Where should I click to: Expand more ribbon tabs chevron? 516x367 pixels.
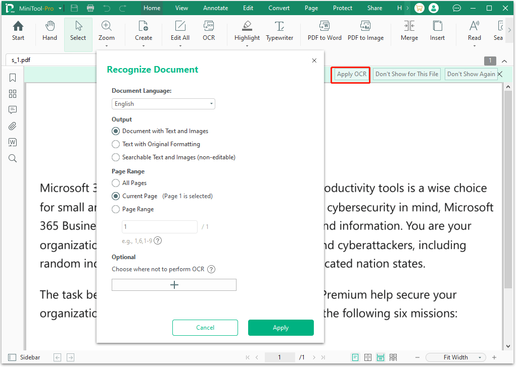click(407, 8)
